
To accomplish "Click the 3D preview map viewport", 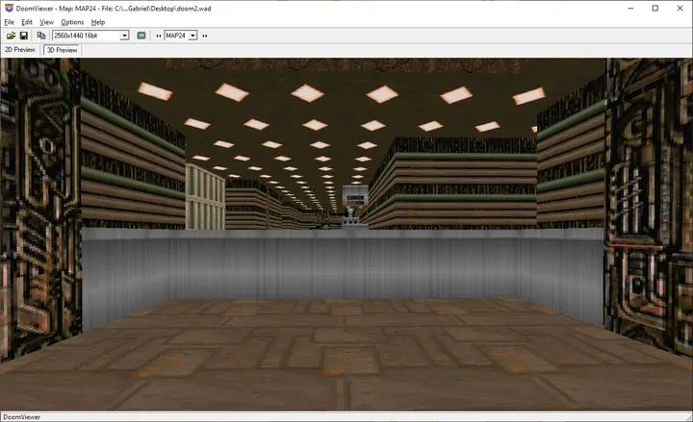I will 346,234.
